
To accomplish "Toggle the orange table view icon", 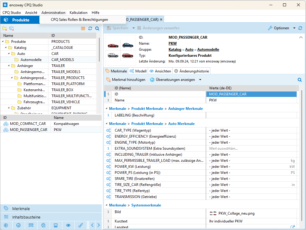I will 83,28.
